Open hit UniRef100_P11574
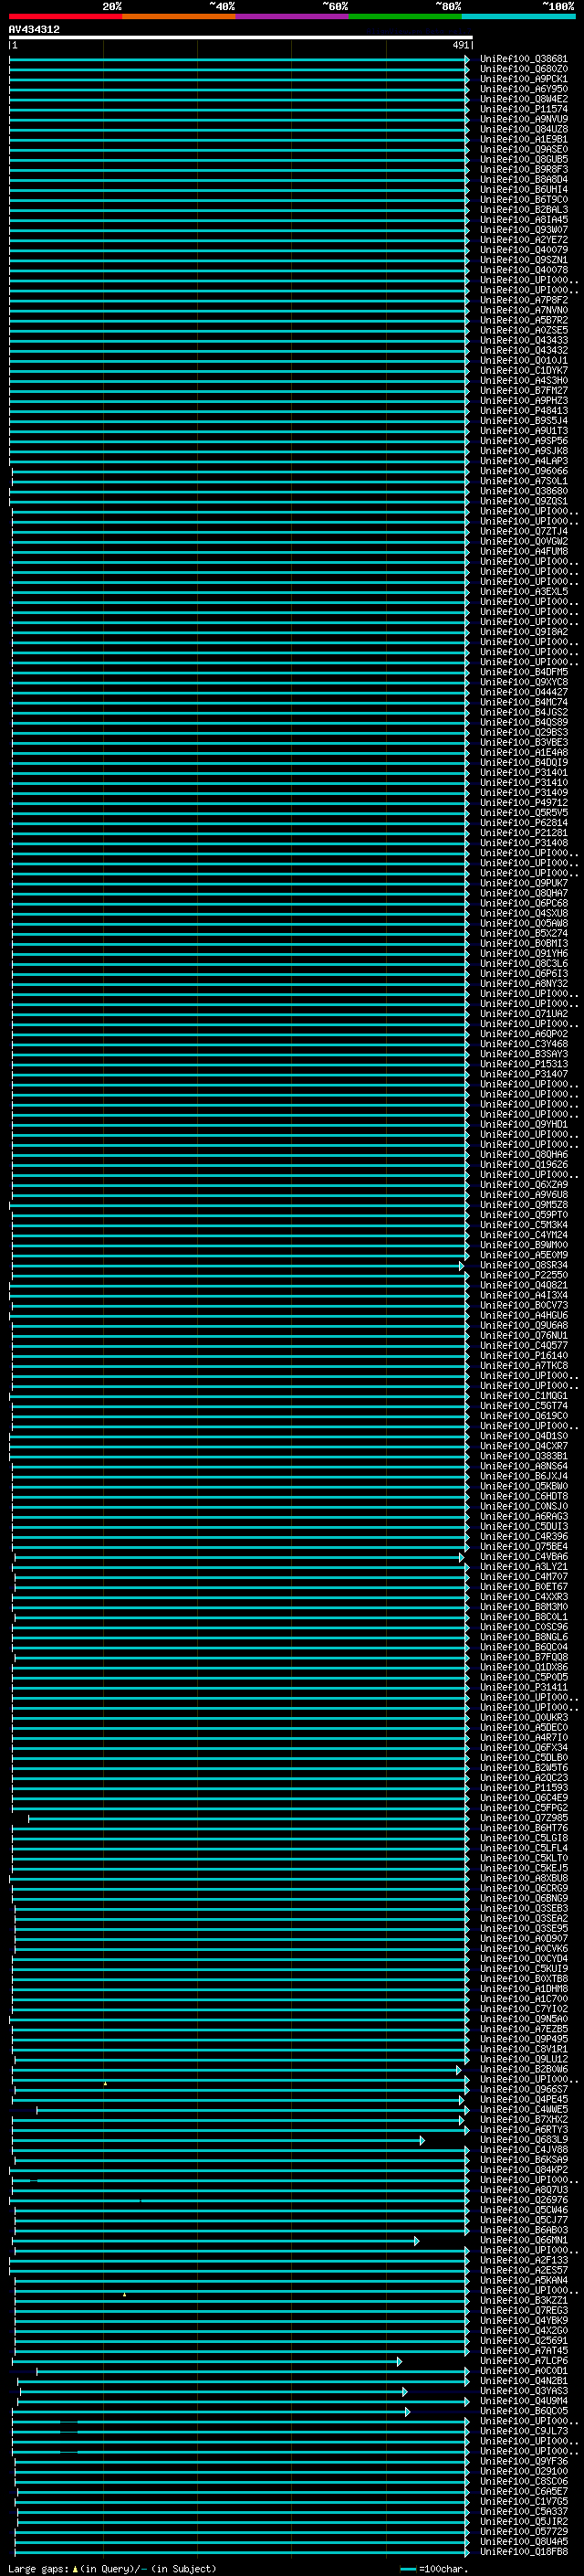 pyautogui.click(x=524, y=109)
